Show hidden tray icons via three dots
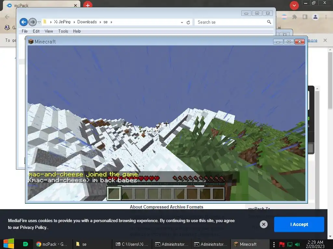Screen dimensions: 333x249 click(274, 244)
